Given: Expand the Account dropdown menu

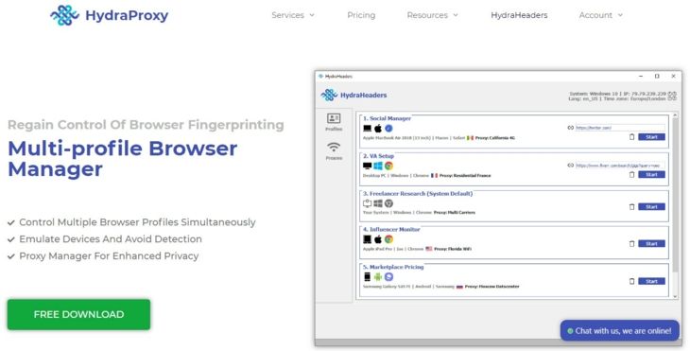Looking at the screenshot, I should pyautogui.click(x=600, y=15).
